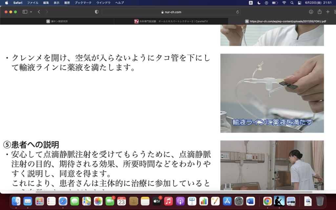Click the forward navigation arrow
Viewport: 336px width, 210px height.
click(x=47, y=11)
